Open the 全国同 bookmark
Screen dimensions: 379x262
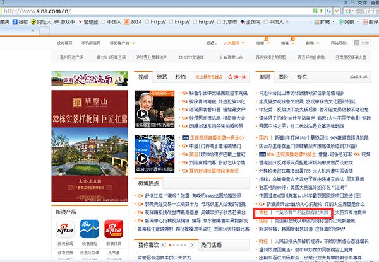click(x=250, y=21)
